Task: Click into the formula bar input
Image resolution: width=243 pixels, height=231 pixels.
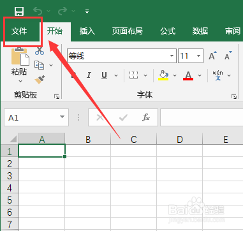Action: (202, 117)
